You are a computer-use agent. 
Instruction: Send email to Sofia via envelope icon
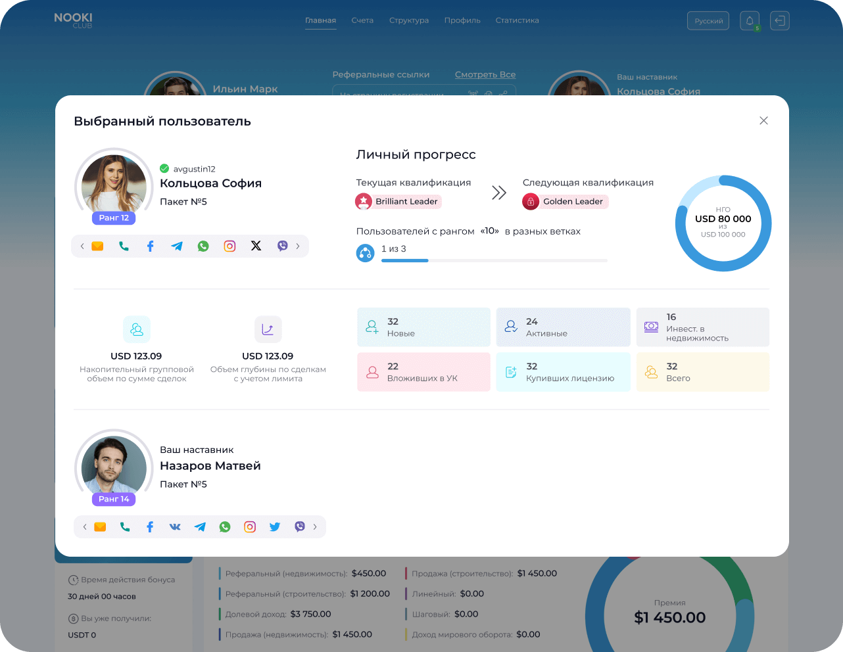(x=97, y=246)
